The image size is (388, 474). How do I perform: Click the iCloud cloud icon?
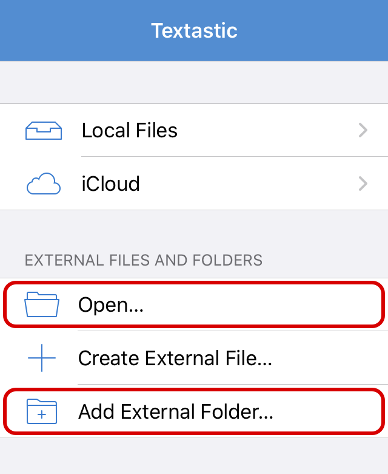click(x=44, y=184)
